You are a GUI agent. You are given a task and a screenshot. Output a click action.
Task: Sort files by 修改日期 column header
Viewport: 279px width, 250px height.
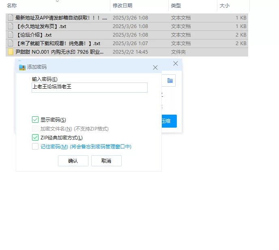tap(122, 6)
